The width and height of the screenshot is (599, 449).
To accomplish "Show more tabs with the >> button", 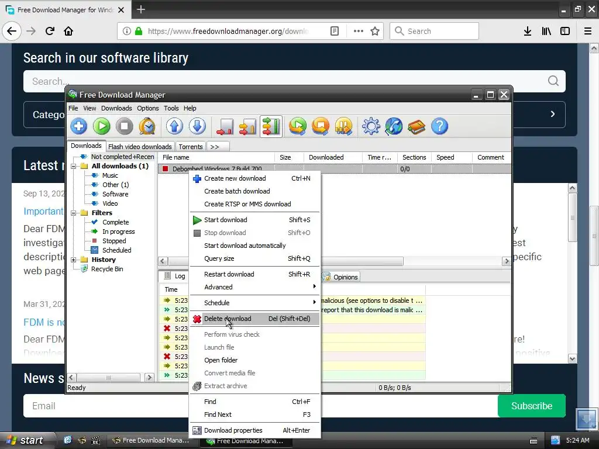I will click(218, 147).
